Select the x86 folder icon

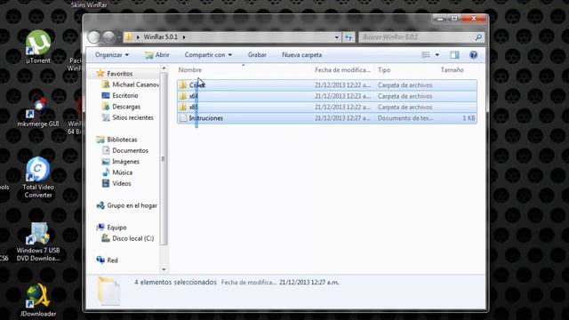coord(183,107)
